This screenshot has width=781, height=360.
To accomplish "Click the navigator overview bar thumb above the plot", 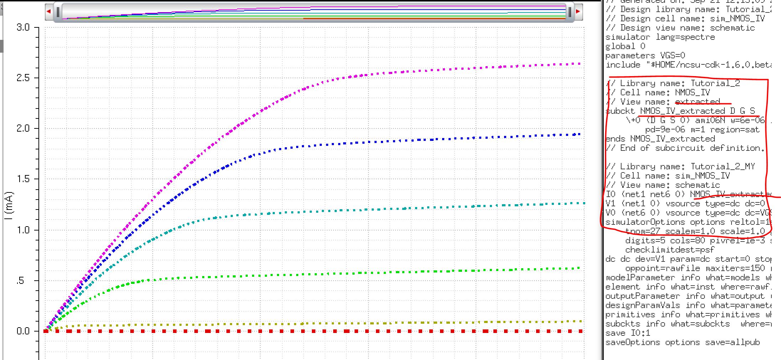I will coord(314,12).
